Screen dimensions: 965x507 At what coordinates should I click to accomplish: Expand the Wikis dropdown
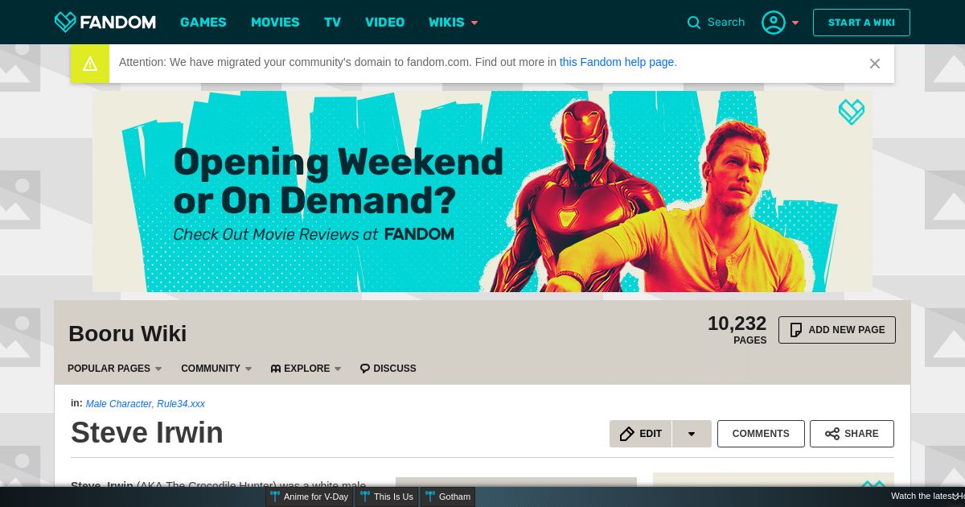point(454,23)
